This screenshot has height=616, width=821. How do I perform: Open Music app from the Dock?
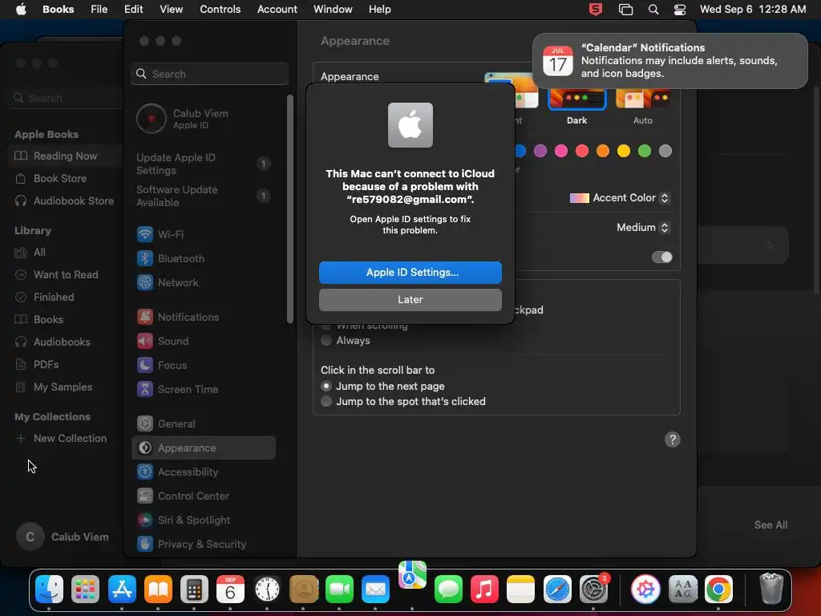(484, 590)
